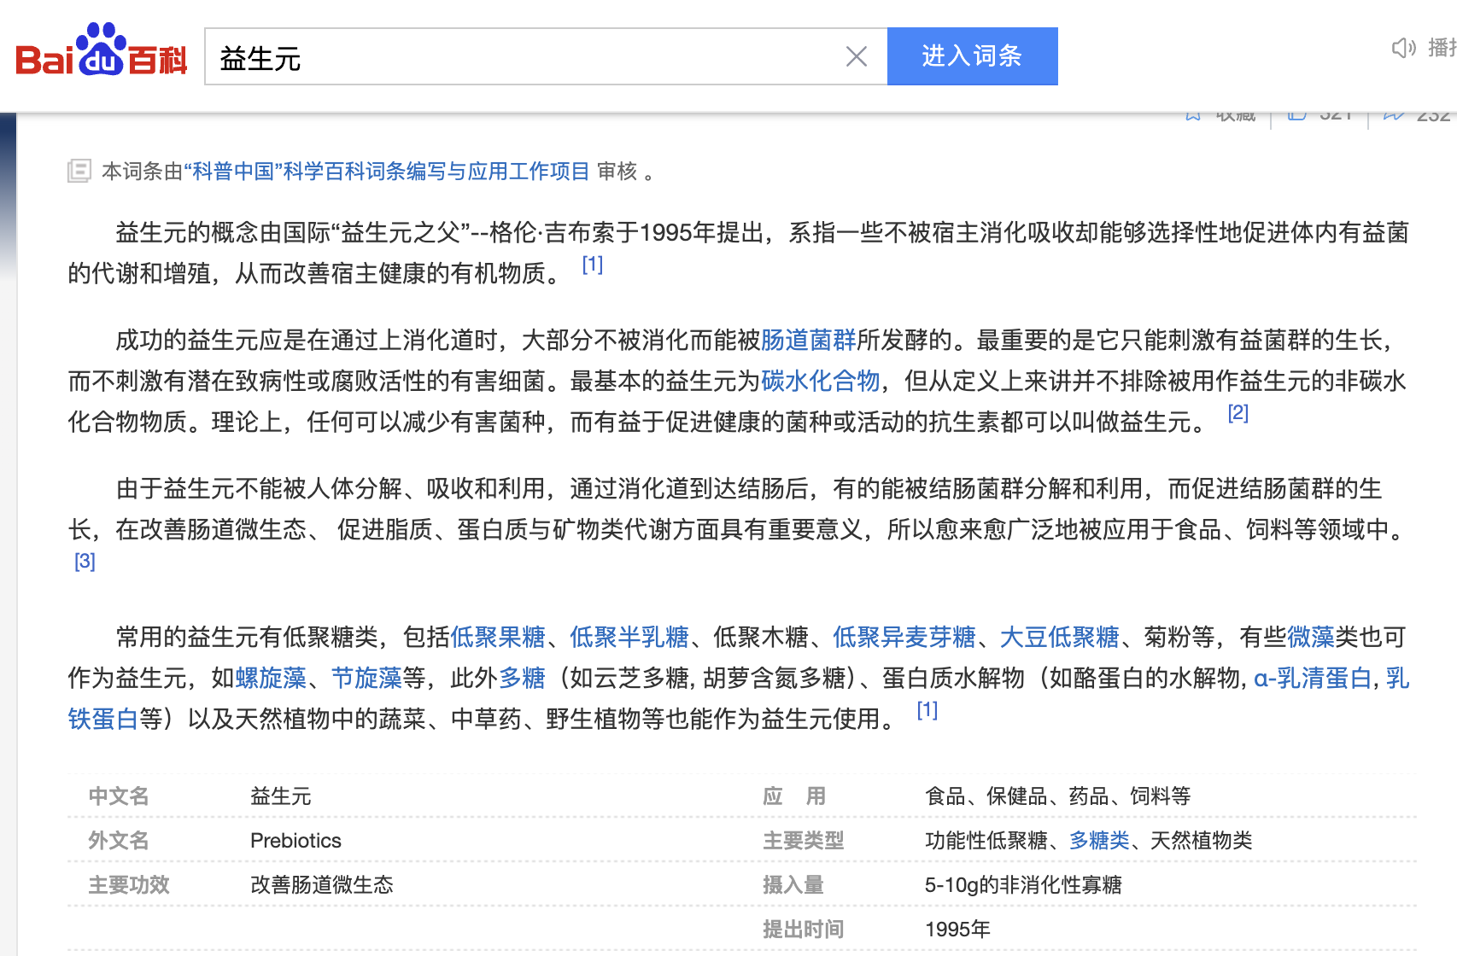Open the “科普中国”科学百科词条编写与应用工作项目 link
Image resolution: width=1457 pixels, height=956 pixels.
coord(387,172)
